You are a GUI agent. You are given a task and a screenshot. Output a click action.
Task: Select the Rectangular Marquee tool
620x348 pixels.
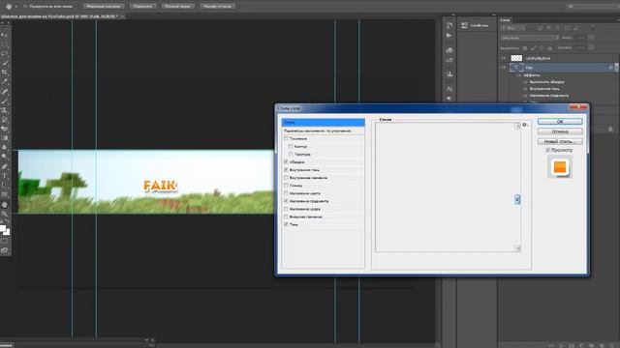click(x=5, y=44)
